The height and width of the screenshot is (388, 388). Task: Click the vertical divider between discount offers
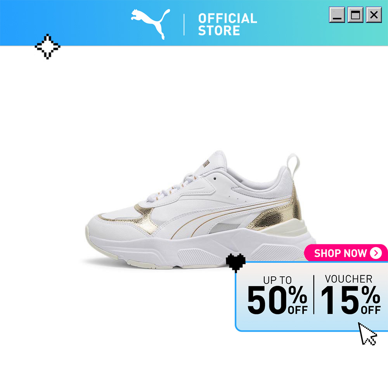(314, 294)
